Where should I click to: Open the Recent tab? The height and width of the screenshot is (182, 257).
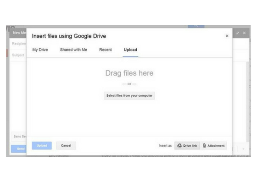tap(106, 50)
